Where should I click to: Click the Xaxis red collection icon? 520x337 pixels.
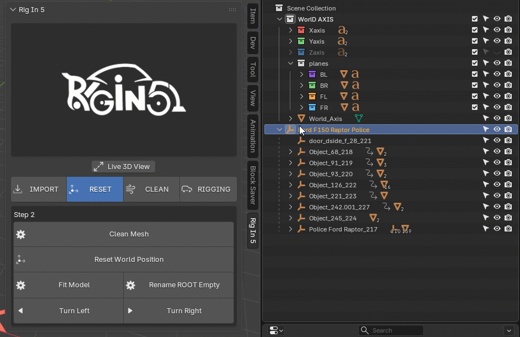(x=301, y=30)
